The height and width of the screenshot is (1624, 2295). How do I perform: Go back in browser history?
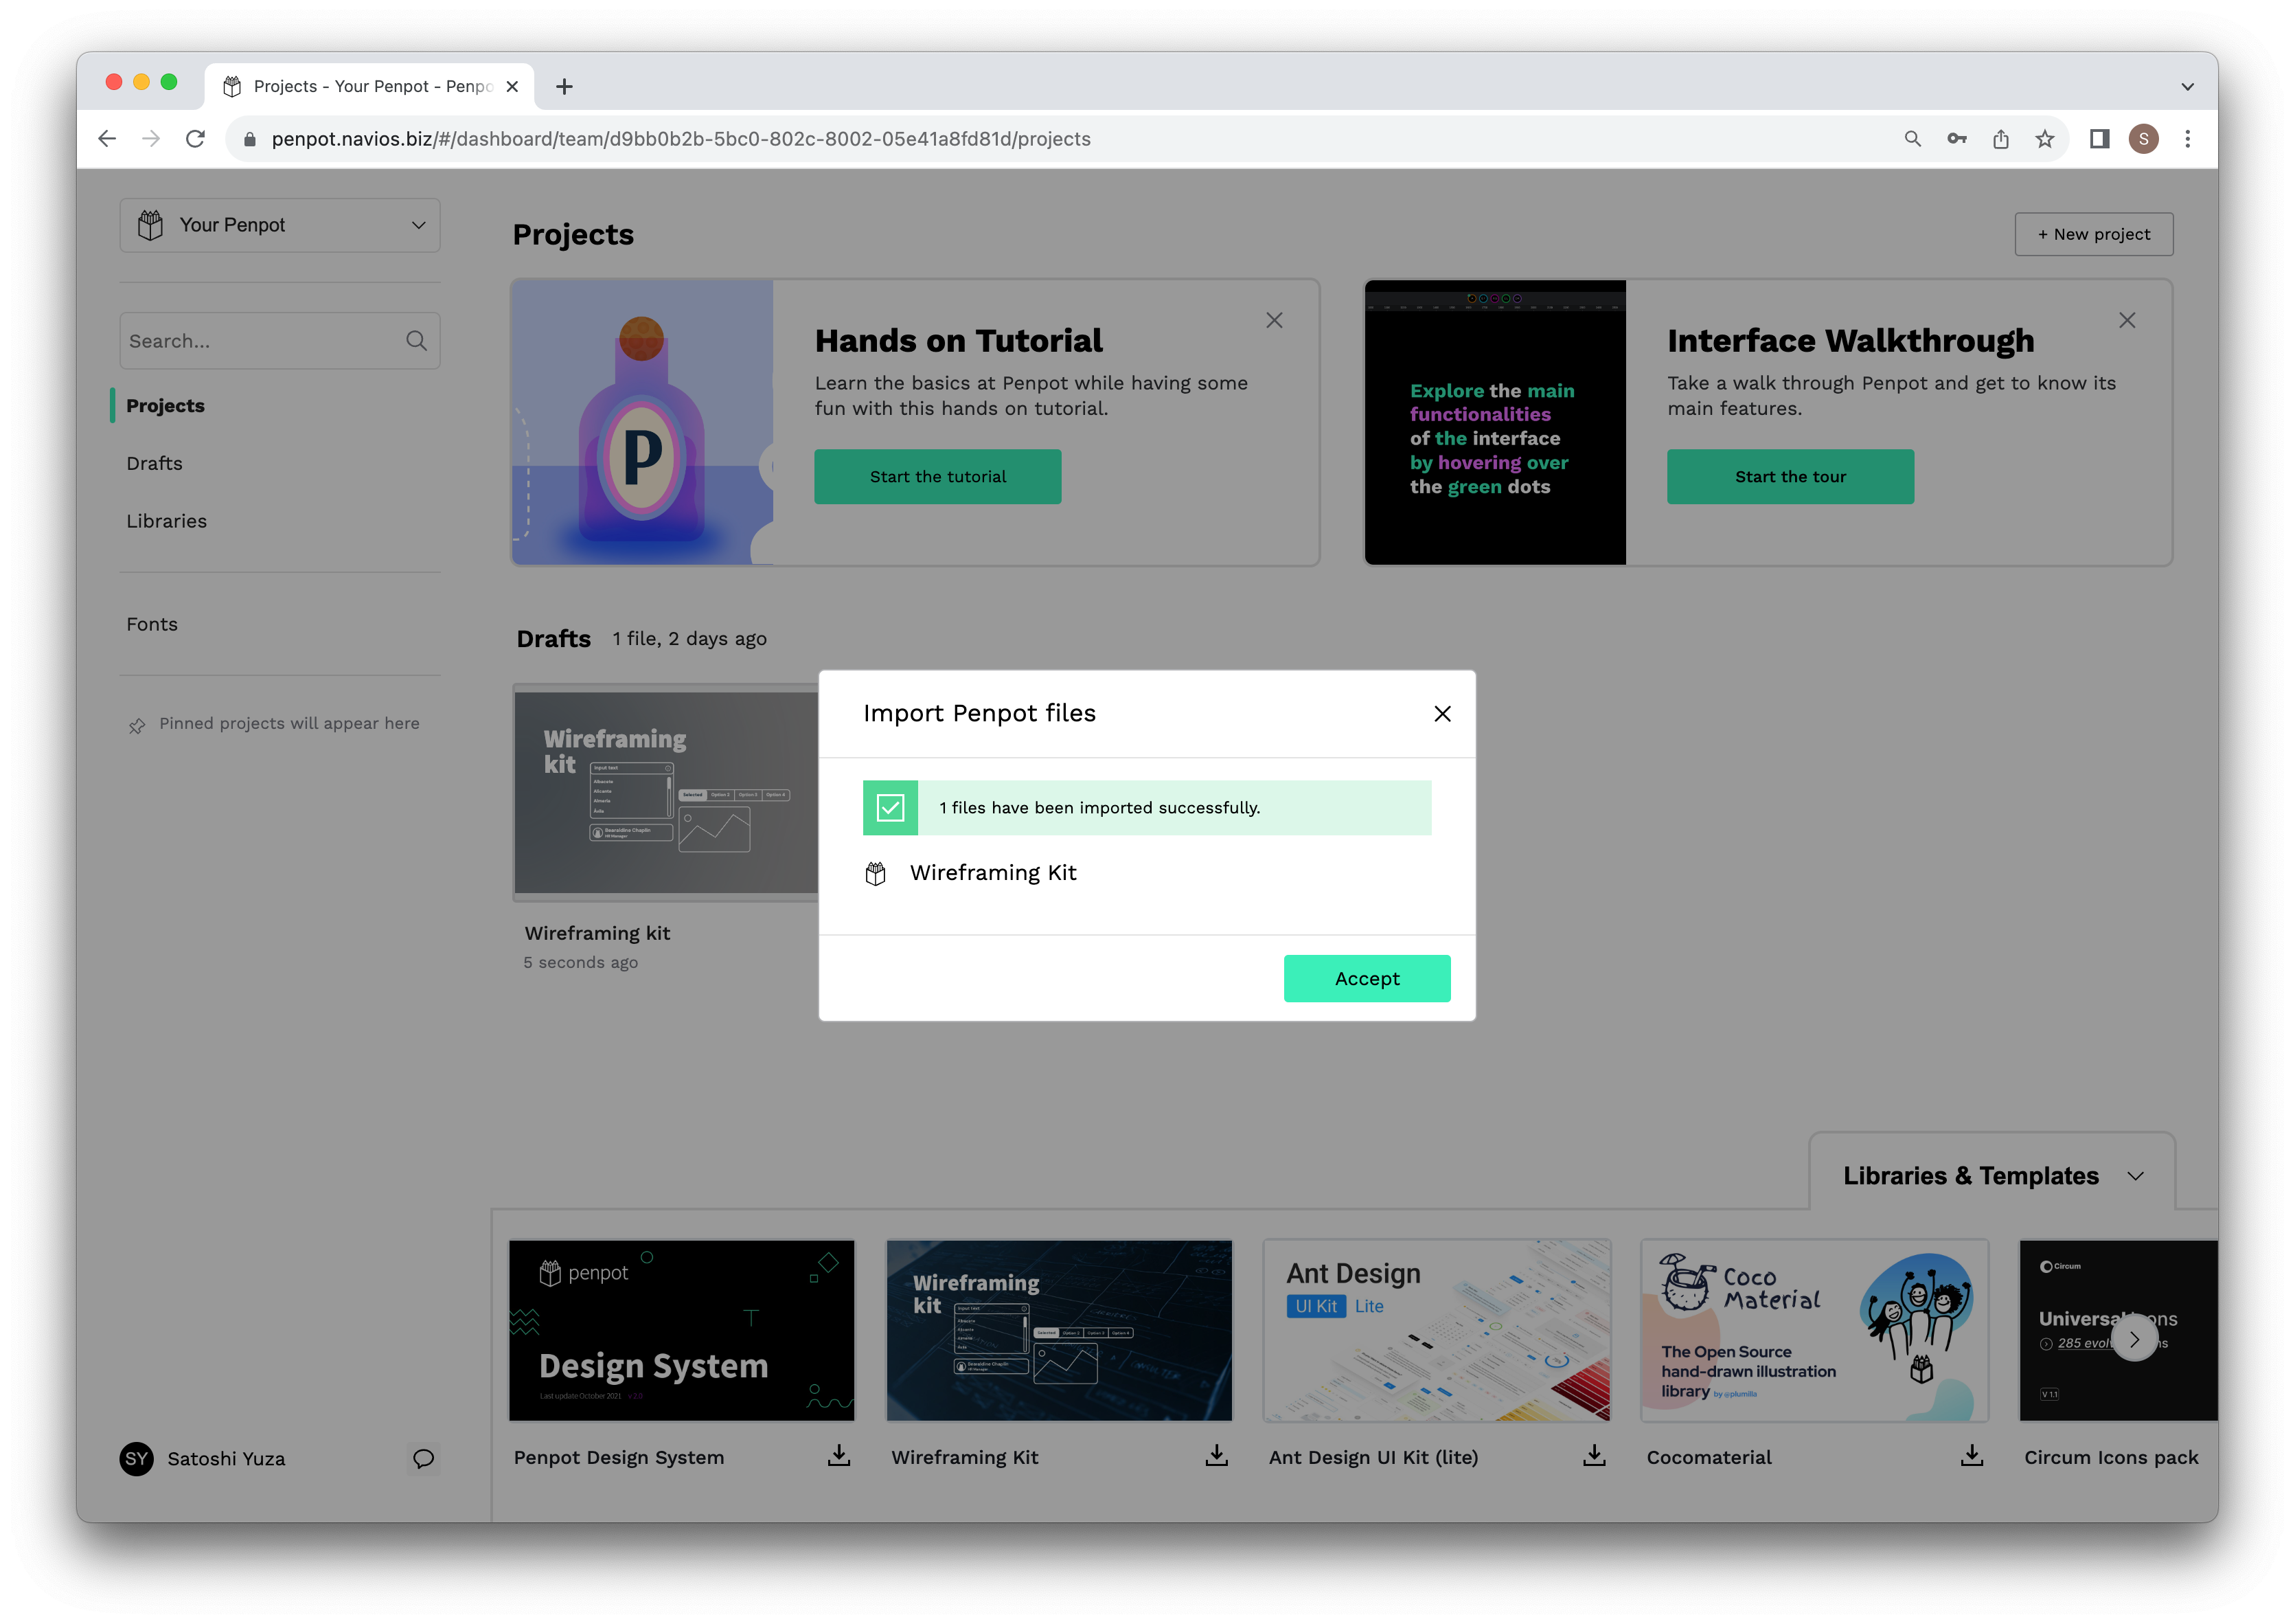[107, 138]
